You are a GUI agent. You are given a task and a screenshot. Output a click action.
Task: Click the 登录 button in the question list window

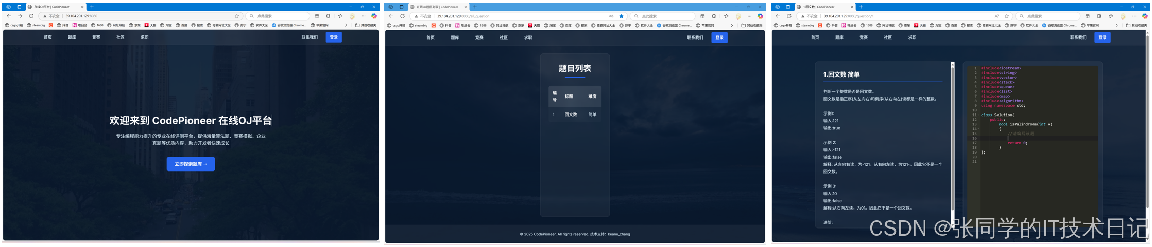(x=719, y=37)
